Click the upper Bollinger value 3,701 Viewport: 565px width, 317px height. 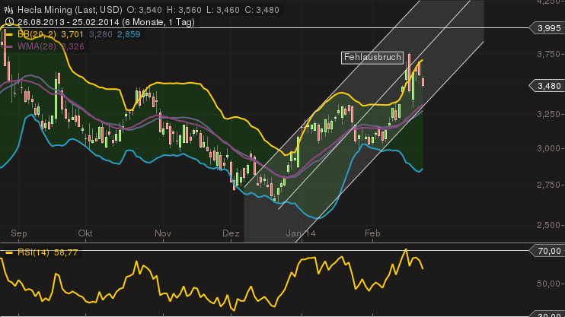tap(72, 34)
